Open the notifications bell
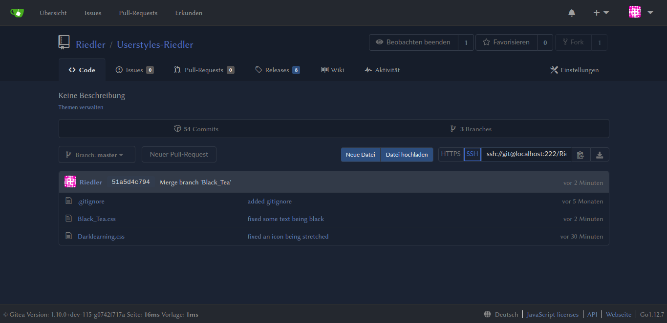667x323 pixels. (572, 13)
